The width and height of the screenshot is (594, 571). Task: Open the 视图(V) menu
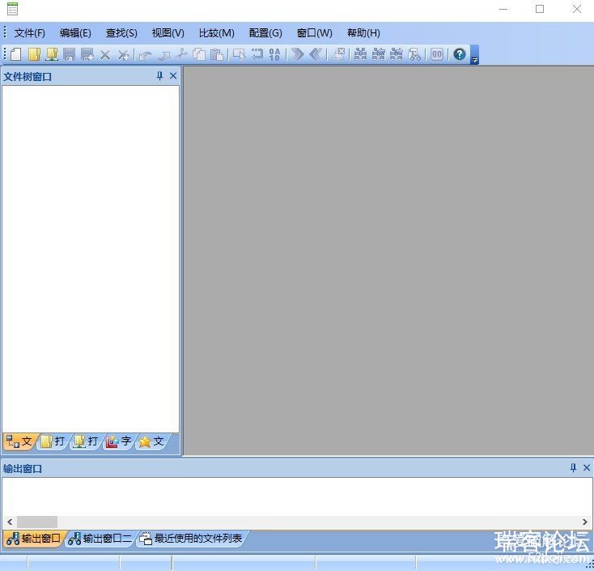pos(168,33)
